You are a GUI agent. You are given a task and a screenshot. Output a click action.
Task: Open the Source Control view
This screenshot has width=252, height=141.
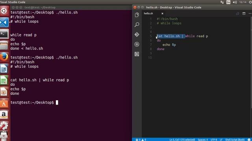(x=137, y=34)
